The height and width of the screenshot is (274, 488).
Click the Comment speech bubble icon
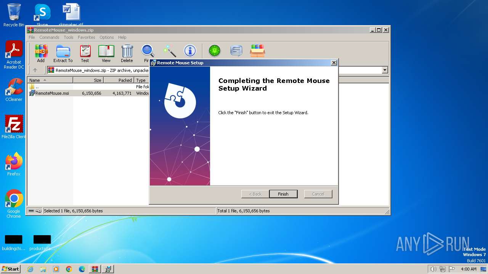pyautogui.click(x=236, y=51)
